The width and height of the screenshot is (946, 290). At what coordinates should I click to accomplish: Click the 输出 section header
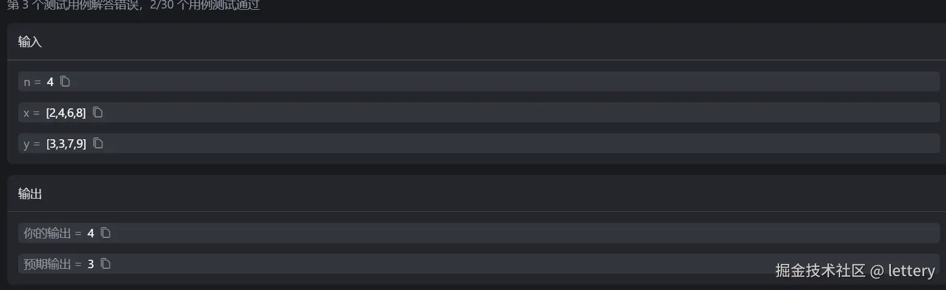(30, 194)
